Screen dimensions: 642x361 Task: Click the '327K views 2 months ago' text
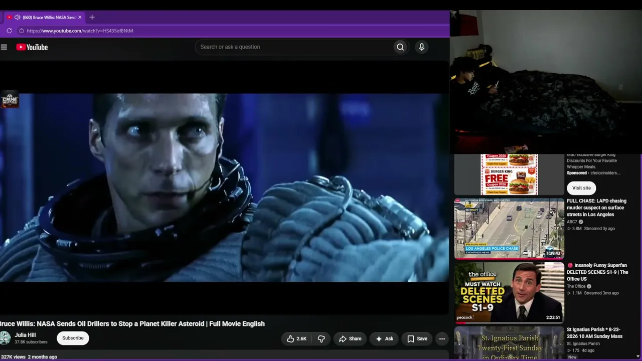click(29, 357)
